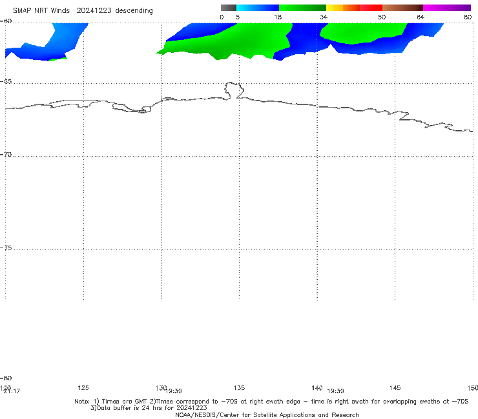
Task: Choose the magenta-purple segment of the color bar
Action: (447, 8)
